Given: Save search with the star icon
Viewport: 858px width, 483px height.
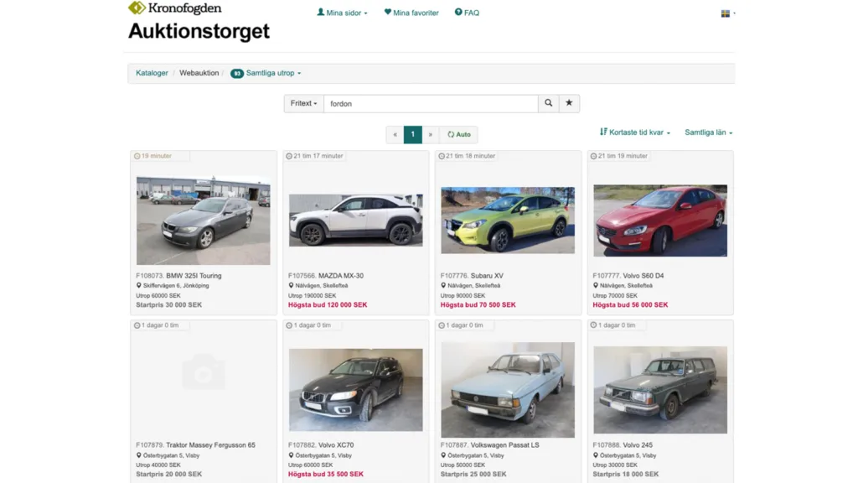Looking at the screenshot, I should coord(569,103).
